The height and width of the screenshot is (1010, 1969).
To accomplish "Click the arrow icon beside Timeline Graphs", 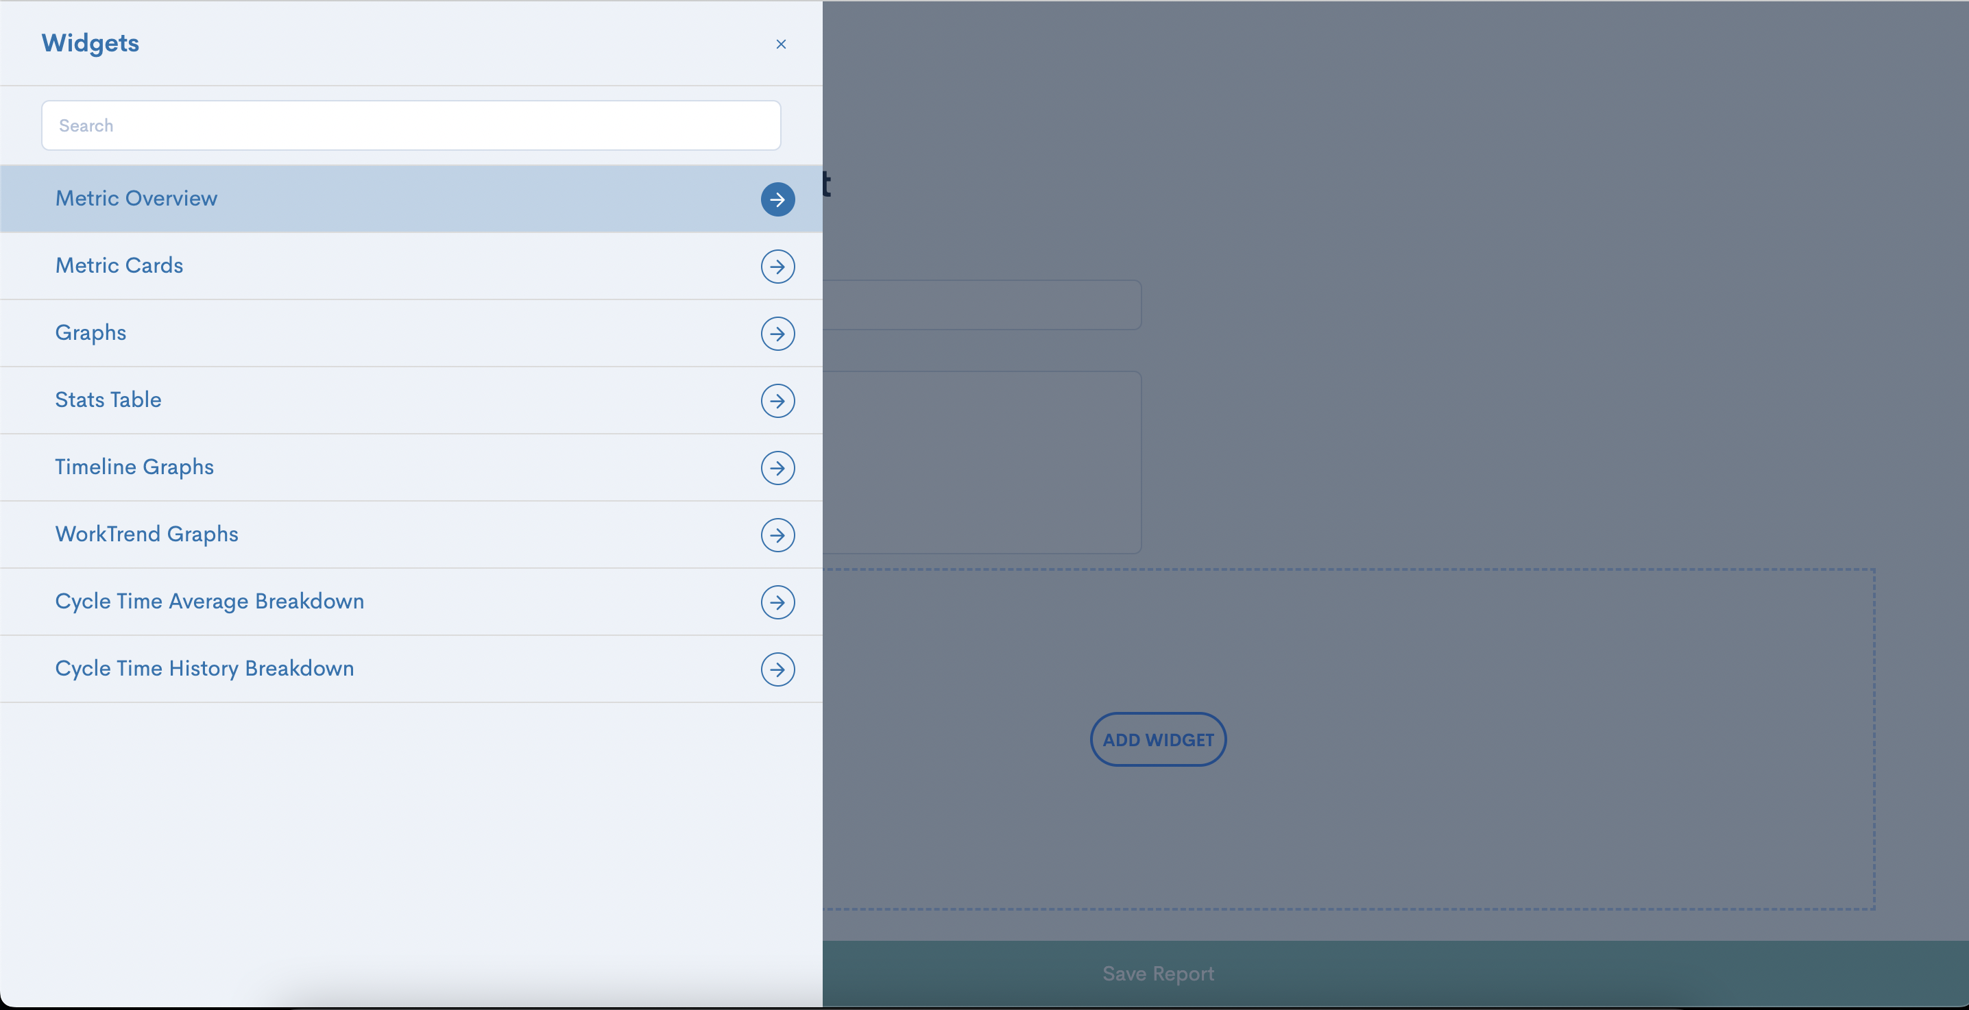I will click(x=777, y=467).
